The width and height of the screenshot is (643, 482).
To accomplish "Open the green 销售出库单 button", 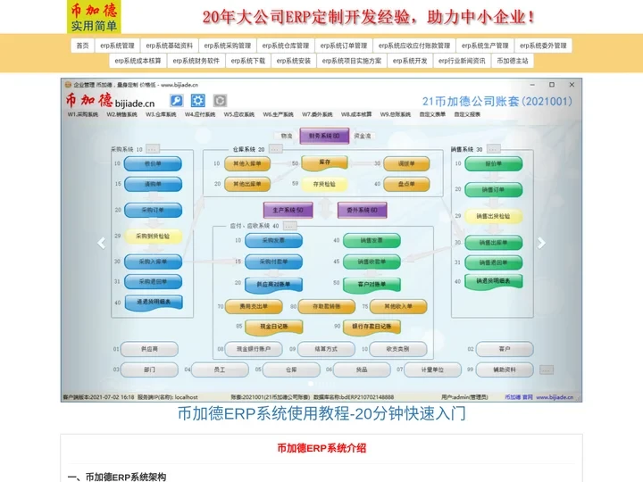I will coord(493,243).
